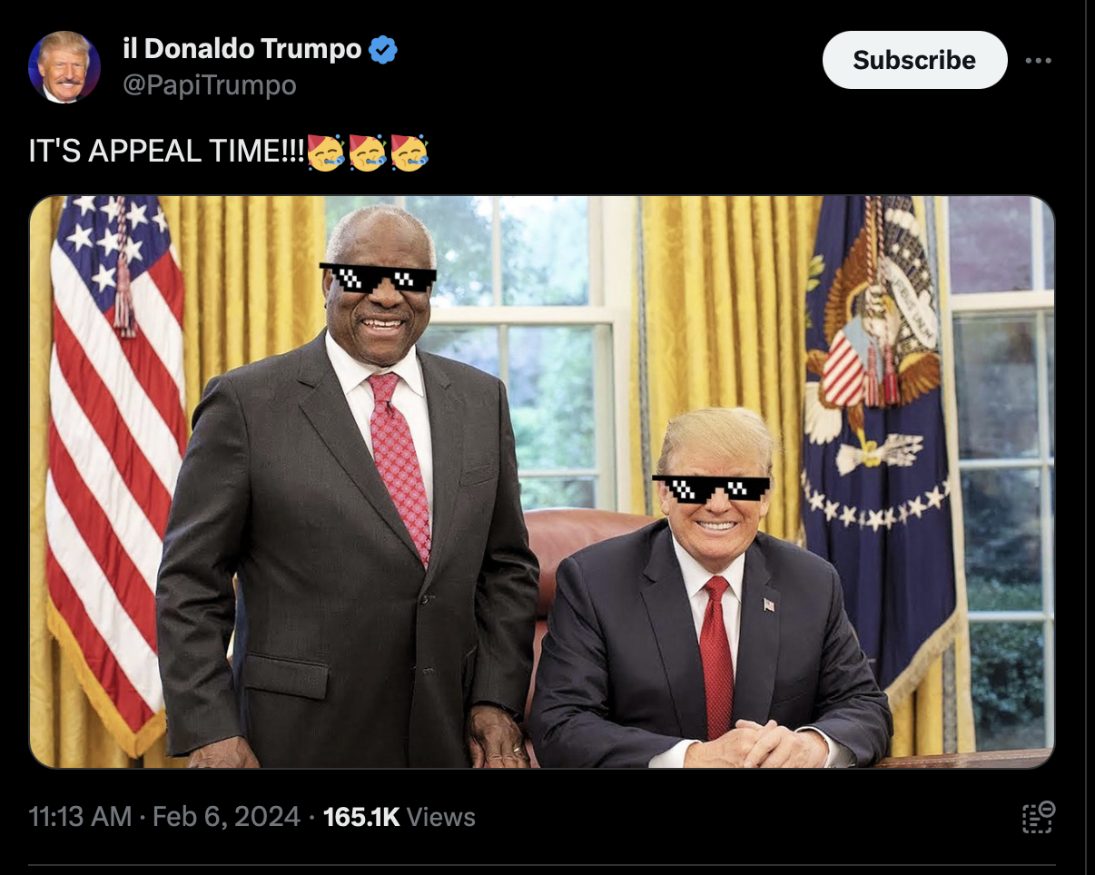This screenshot has height=875, width=1095.
Task: Click the seated man's red tie in the photo
Action: pos(717,655)
